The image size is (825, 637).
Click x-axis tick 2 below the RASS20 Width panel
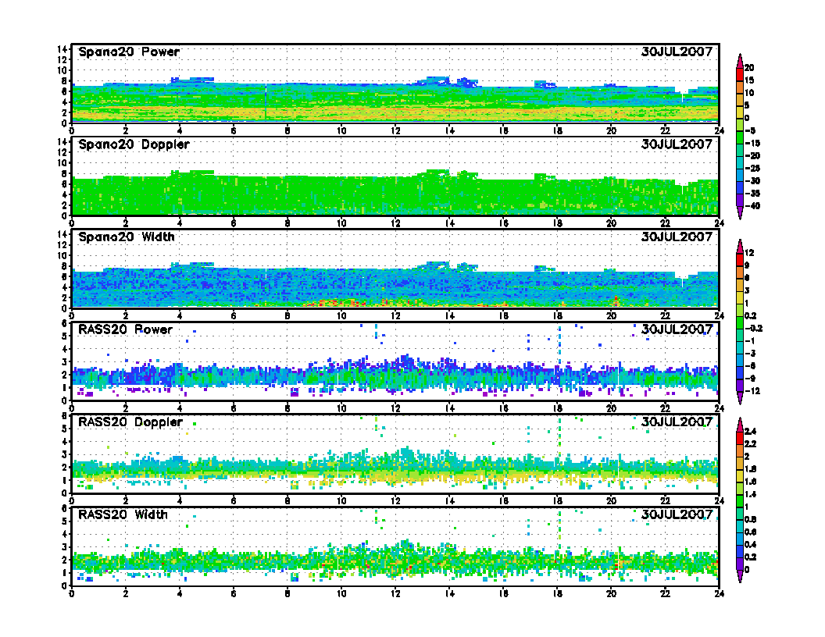[x=125, y=593]
